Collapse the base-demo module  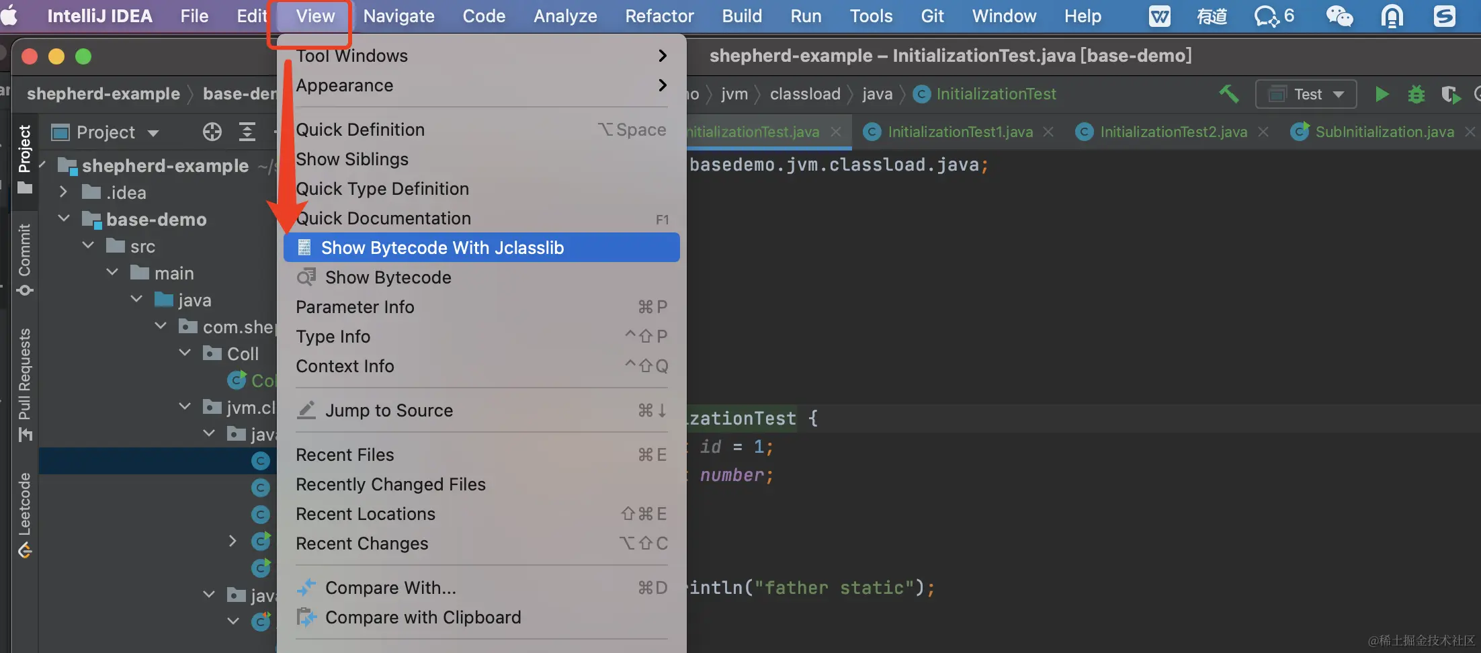click(x=64, y=218)
